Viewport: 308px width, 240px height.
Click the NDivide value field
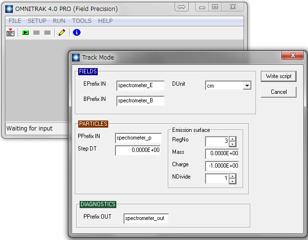point(216,179)
